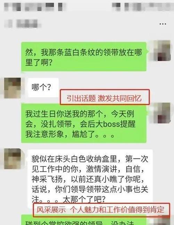Click the blurred contact name below the header
The height and width of the screenshot is (225, 174).
[29, 24]
